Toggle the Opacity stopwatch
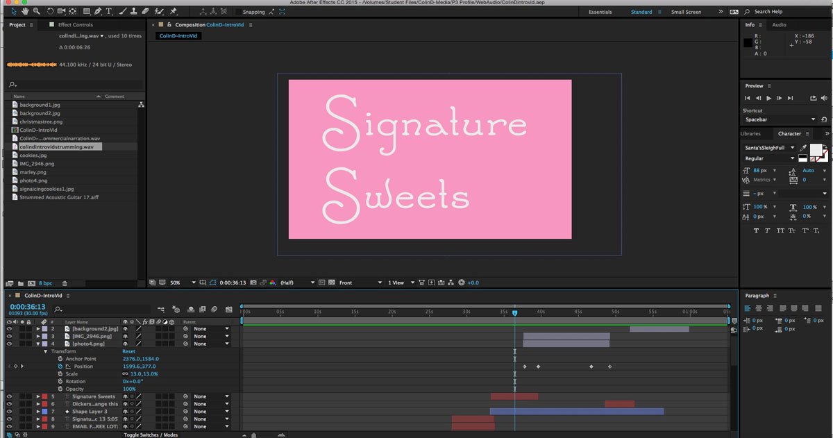Viewport: 833px width, 438px height. [x=60, y=389]
